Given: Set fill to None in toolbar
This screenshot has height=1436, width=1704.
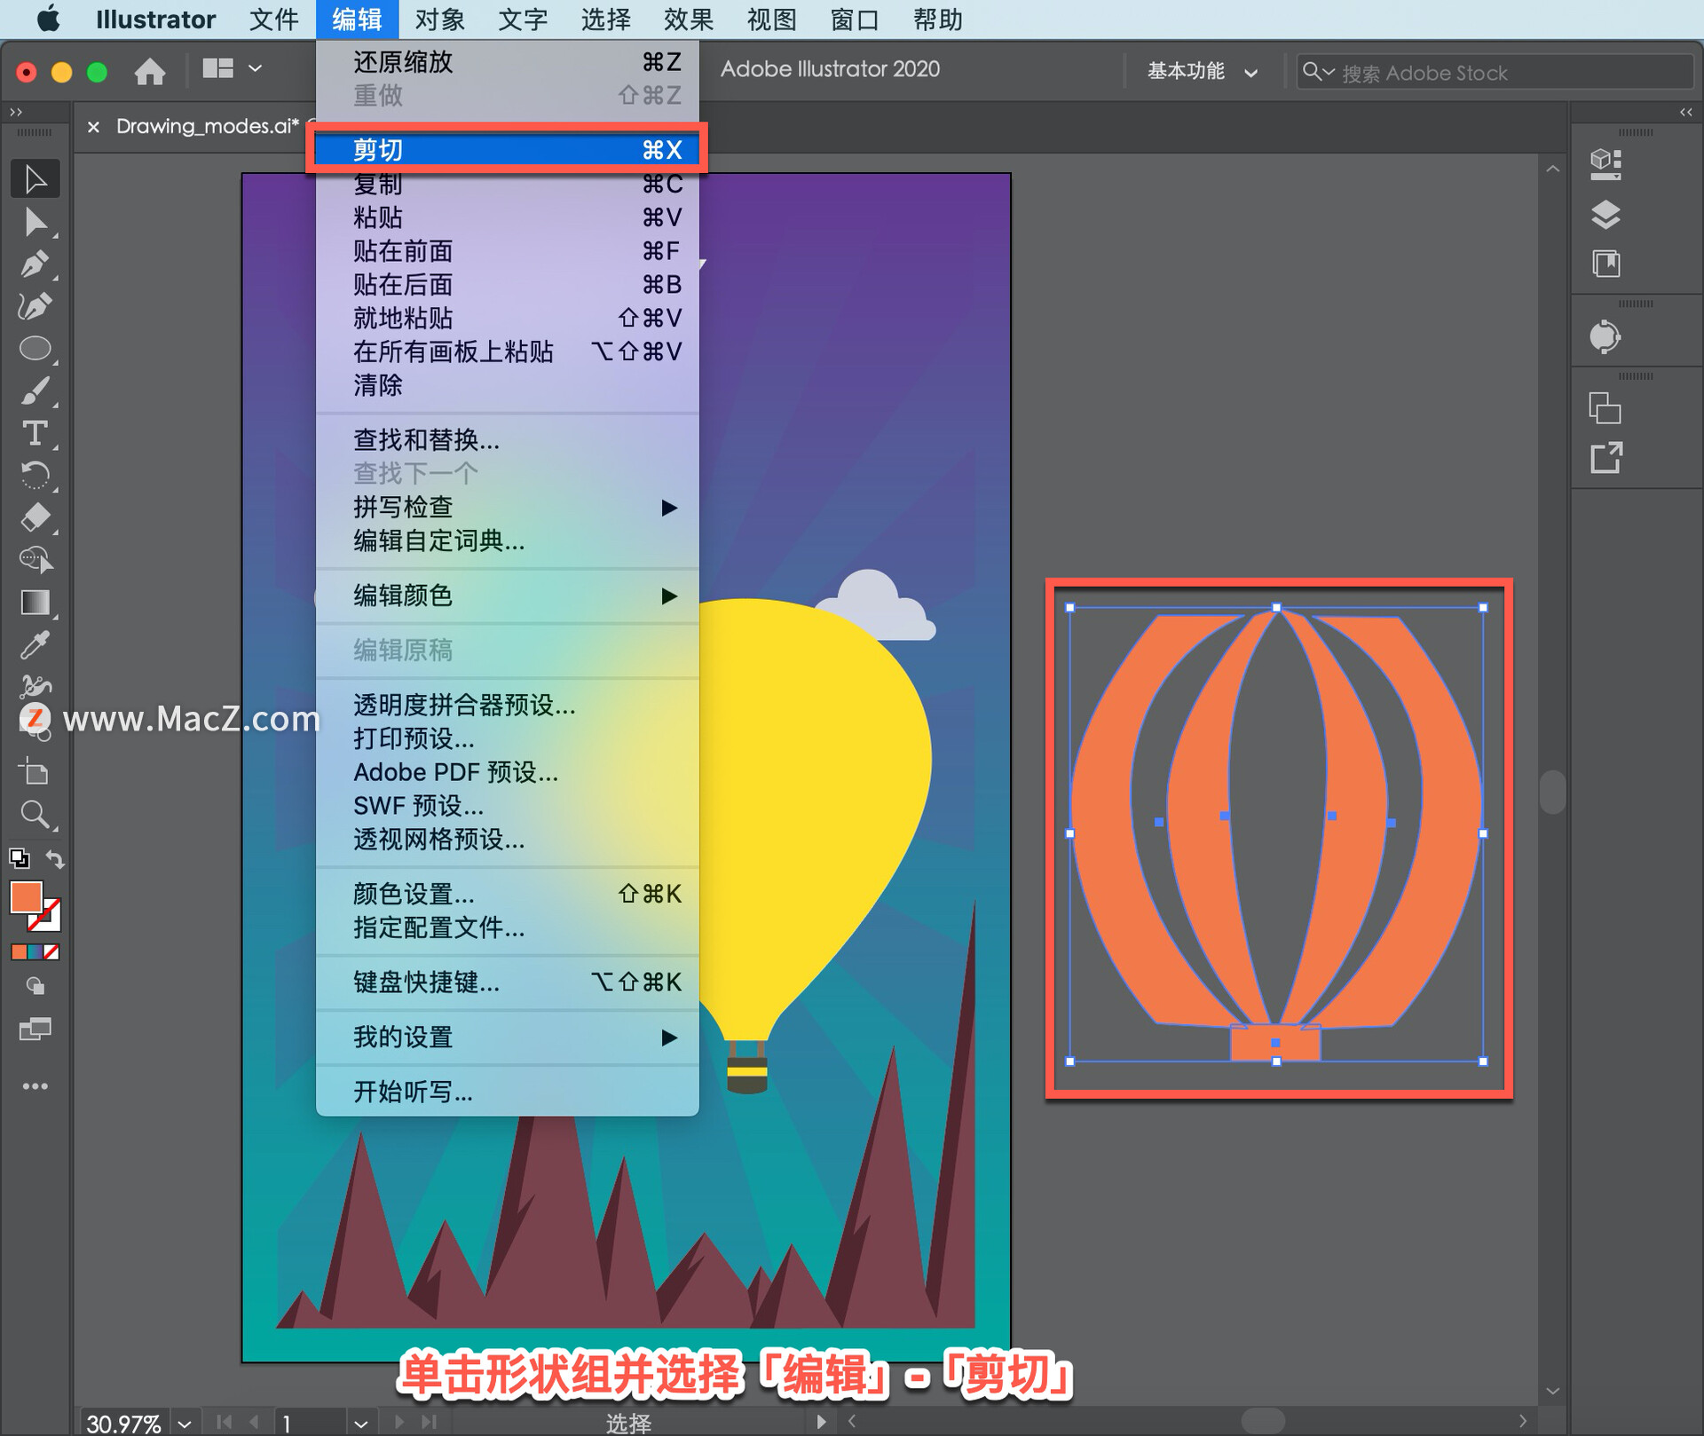Looking at the screenshot, I should pos(52,952).
